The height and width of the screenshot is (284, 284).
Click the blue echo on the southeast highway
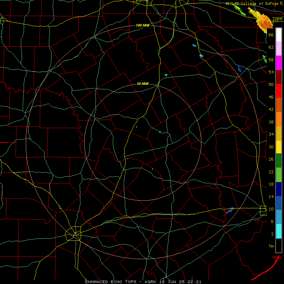tap(230, 210)
